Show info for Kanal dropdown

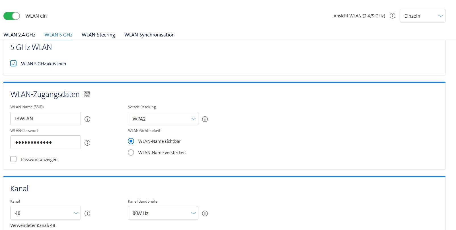(x=87, y=213)
